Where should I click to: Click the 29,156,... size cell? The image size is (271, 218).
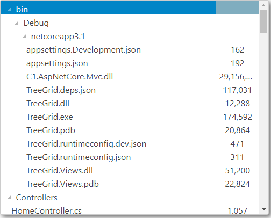coord(236,77)
